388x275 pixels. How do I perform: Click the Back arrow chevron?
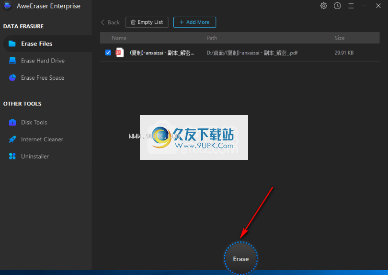pyautogui.click(x=103, y=22)
